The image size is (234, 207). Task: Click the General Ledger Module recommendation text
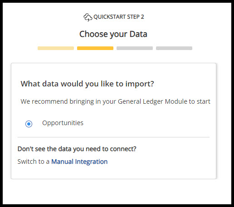(116, 101)
